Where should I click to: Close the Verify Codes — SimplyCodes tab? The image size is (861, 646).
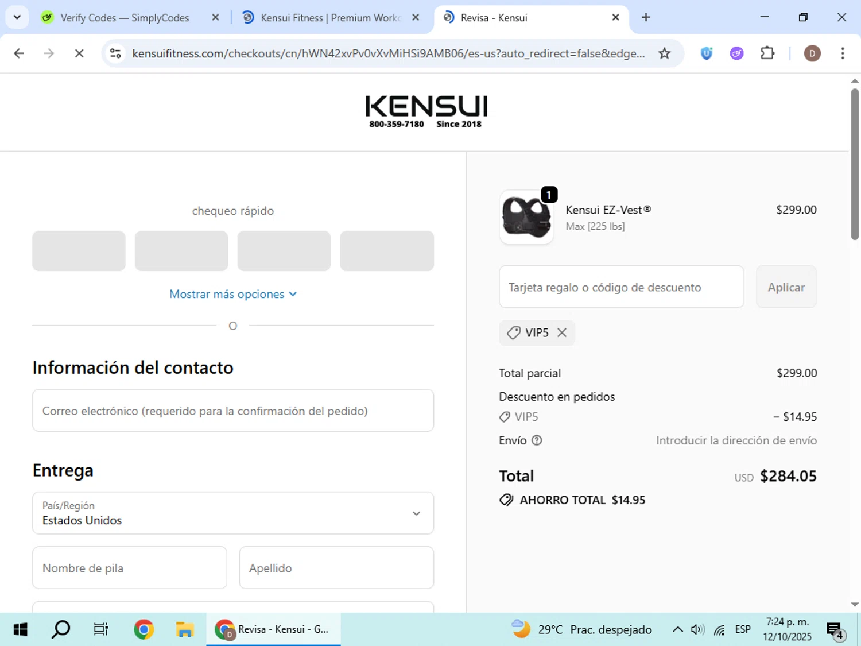coord(215,17)
